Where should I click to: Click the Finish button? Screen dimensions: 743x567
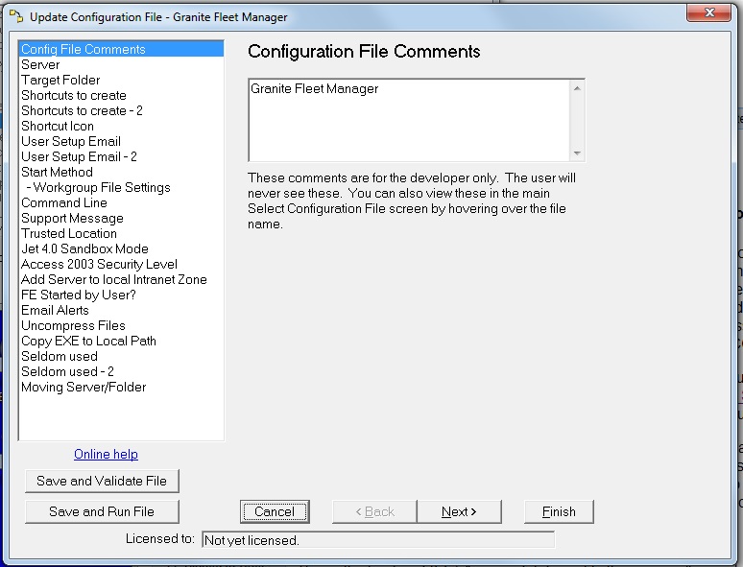[559, 511]
